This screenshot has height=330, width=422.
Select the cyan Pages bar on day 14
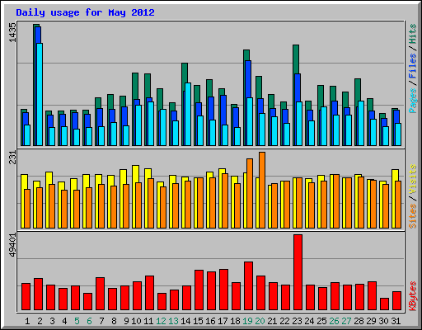tap(188, 114)
